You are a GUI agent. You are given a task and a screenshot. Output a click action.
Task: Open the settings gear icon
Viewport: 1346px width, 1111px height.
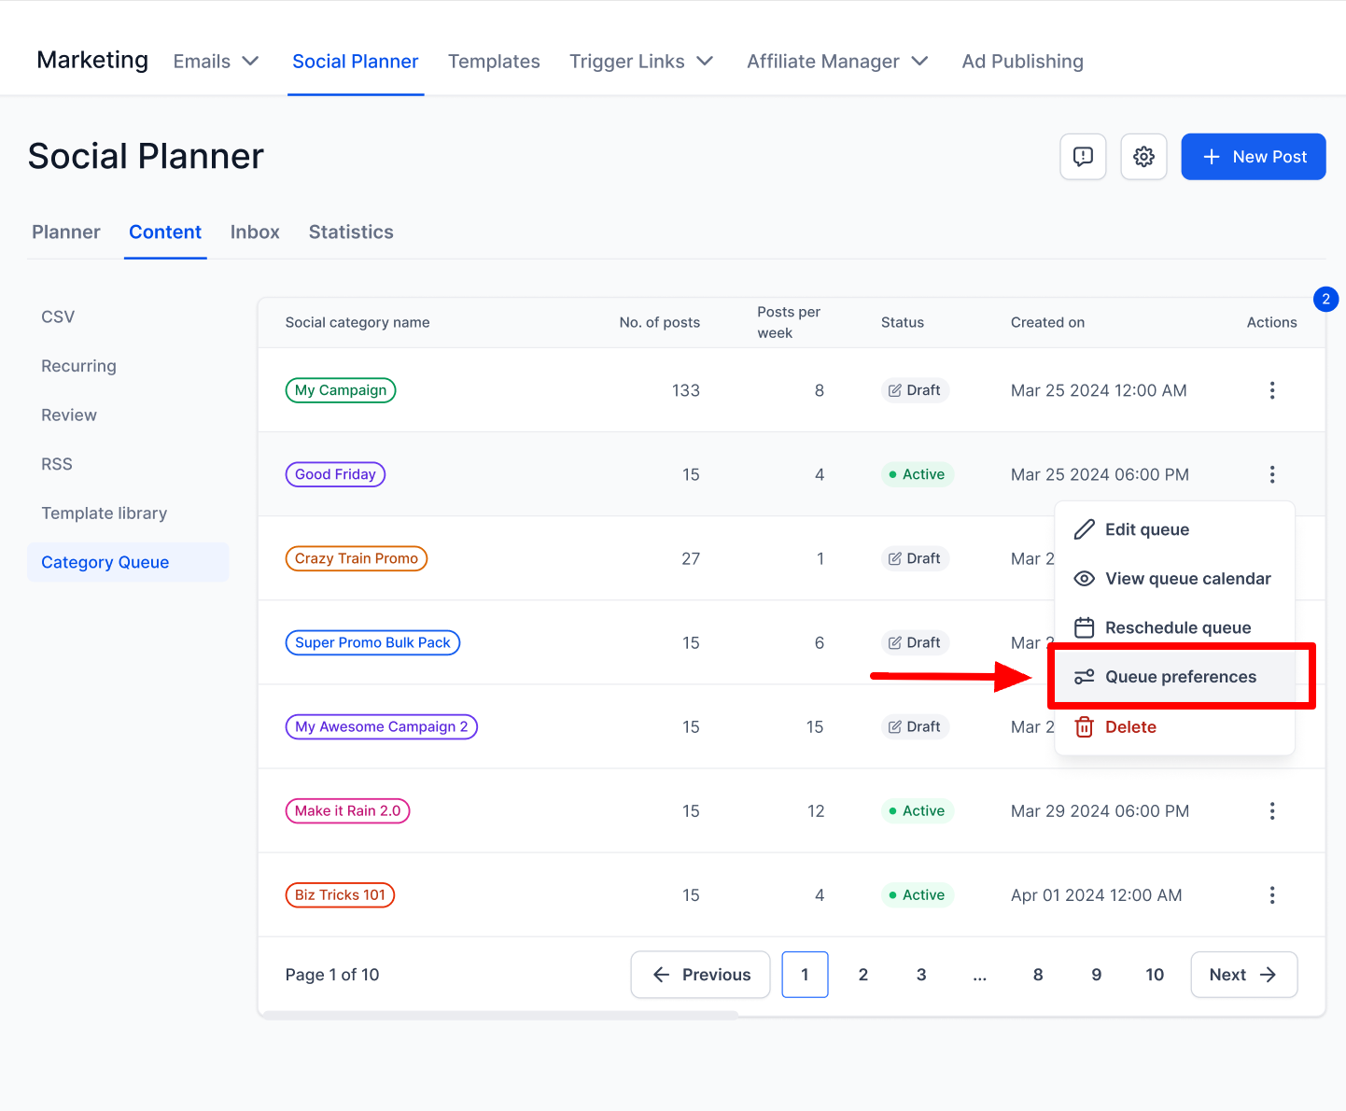click(1143, 157)
